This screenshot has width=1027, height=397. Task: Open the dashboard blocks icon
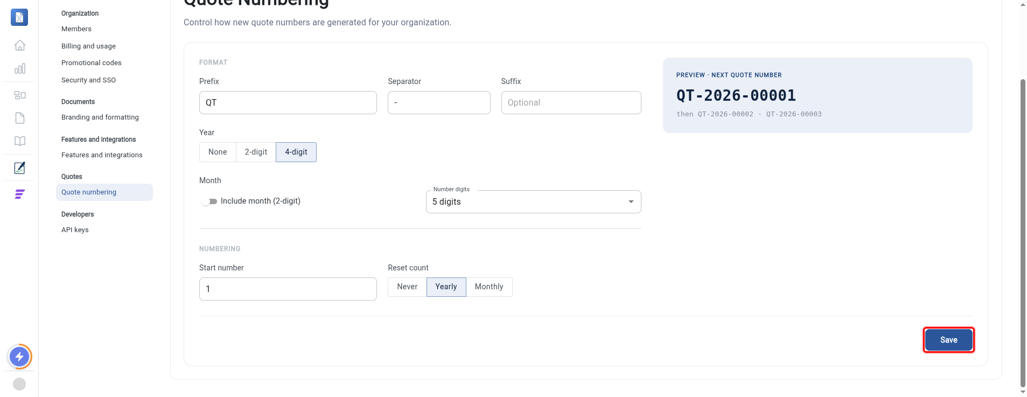[x=20, y=95]
